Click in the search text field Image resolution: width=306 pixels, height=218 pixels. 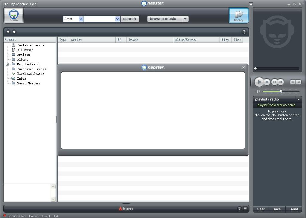100,19
